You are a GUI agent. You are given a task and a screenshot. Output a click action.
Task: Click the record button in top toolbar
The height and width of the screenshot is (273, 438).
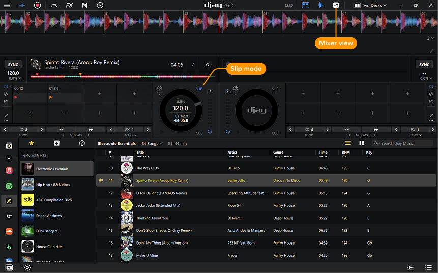37,5
